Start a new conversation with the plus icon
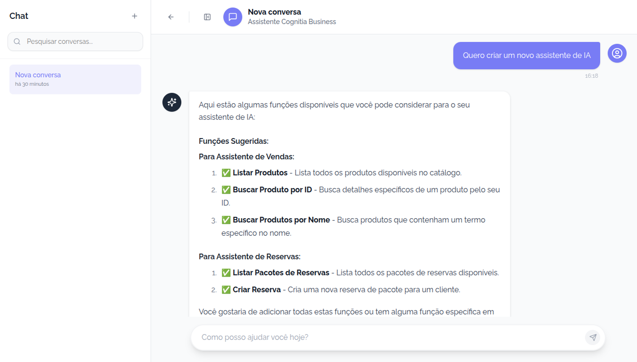This screenshot has height=362, width=637. [134, 16]
